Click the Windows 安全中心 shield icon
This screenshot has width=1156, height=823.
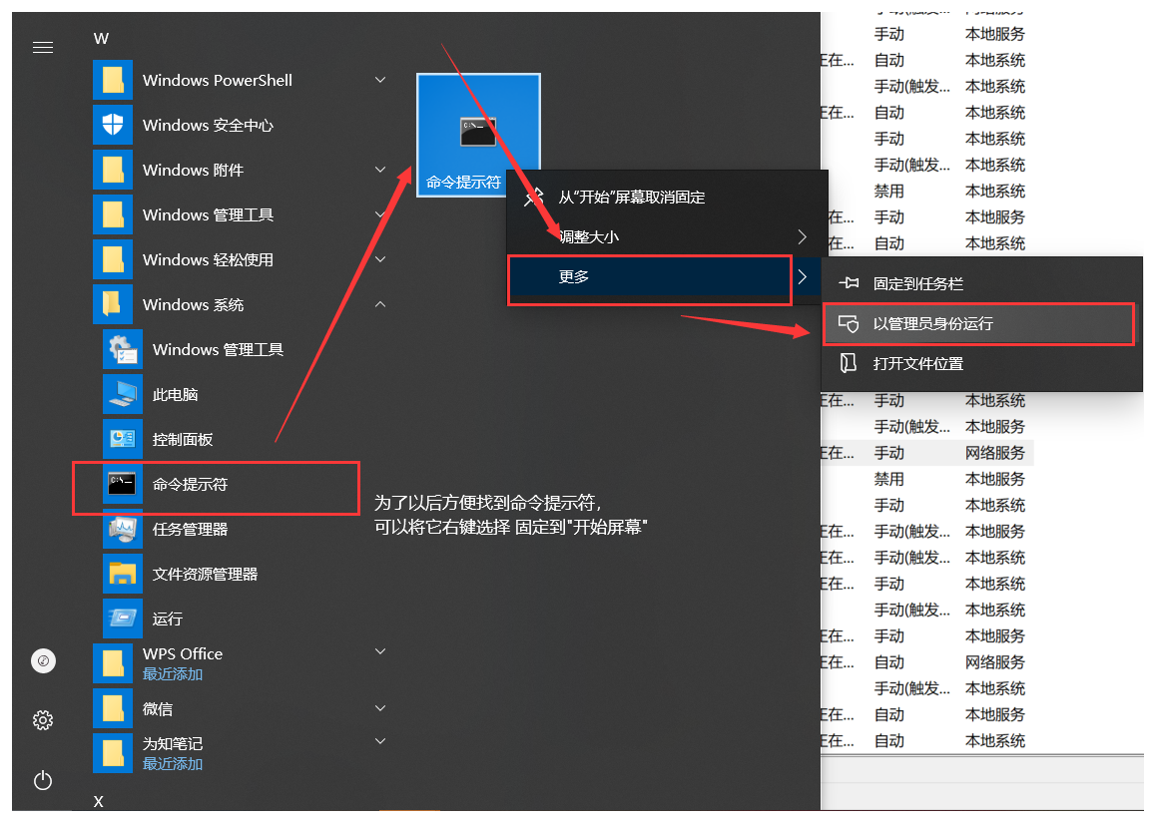pyautogui.click(x=113, y=125)
